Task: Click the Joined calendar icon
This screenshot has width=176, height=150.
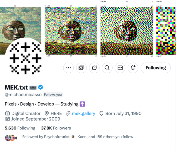Action: (x=8, y=119)
